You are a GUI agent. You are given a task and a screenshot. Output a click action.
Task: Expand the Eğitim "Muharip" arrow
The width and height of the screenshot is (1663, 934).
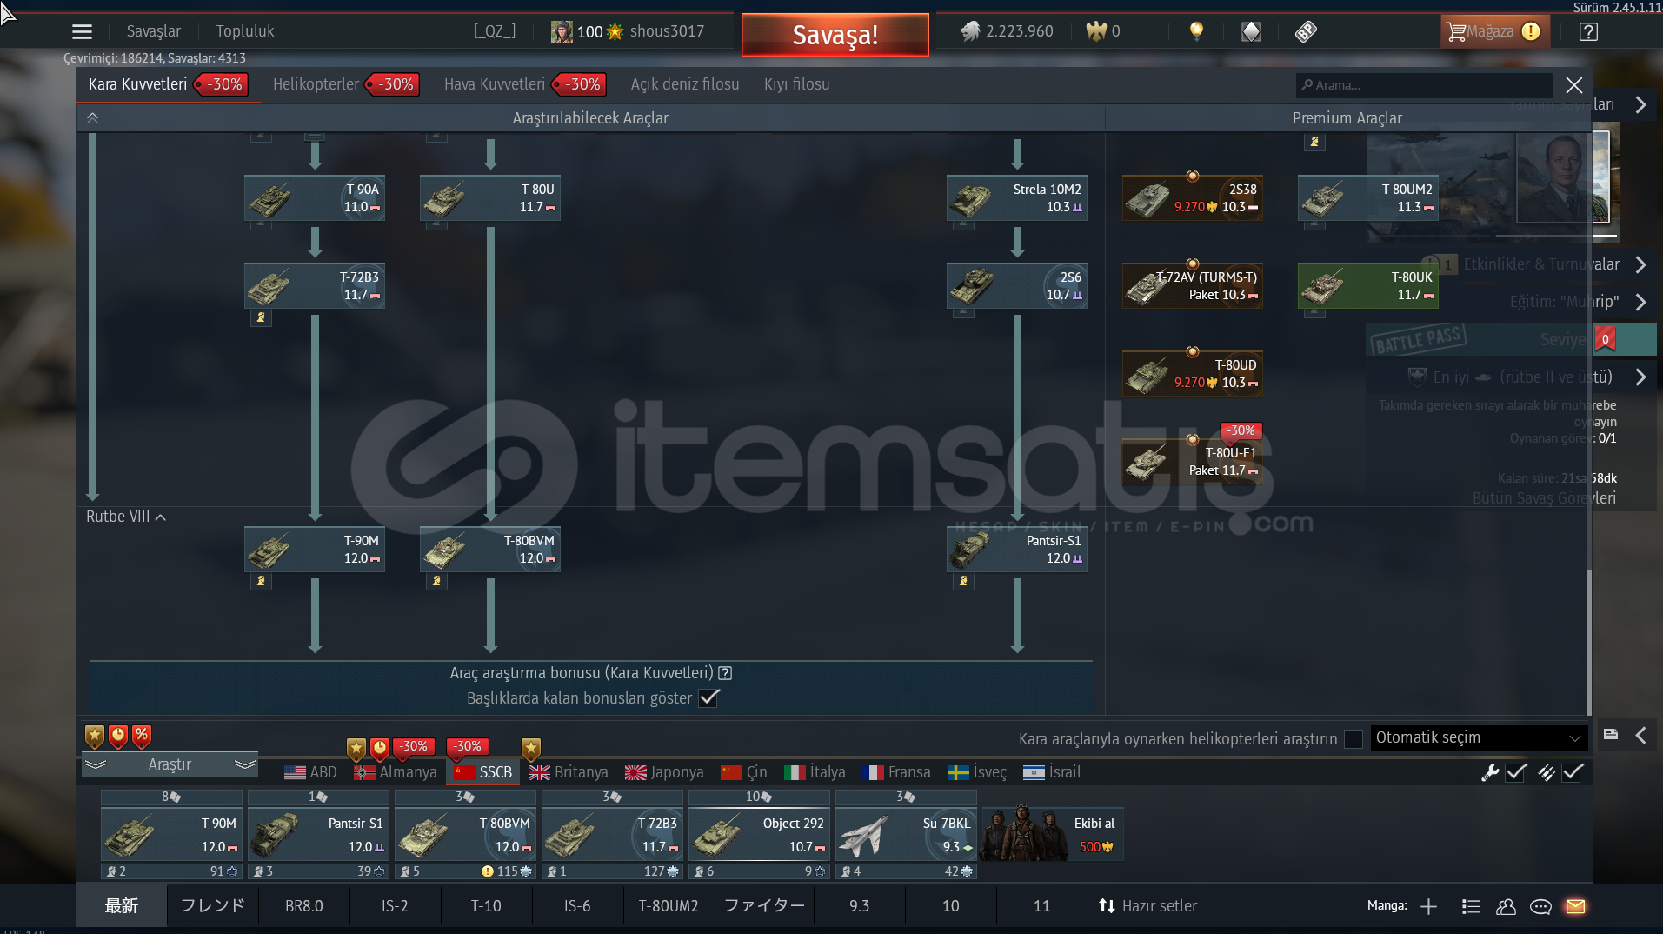[x=1640, y=302]
